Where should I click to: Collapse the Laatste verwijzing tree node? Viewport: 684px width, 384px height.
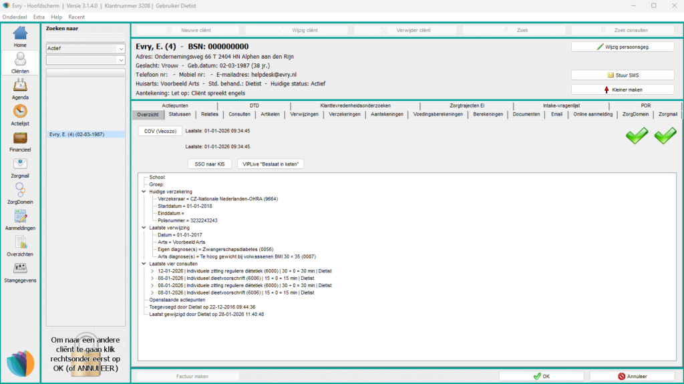click(x=144, y=228)
